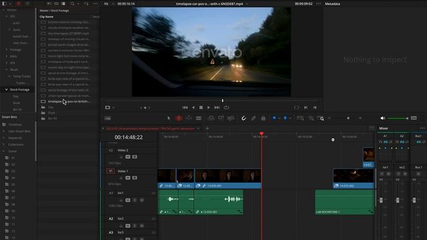This screenshot has width=427, height=240.
Task: Toggle Loop playback button
Action: click(226, 107)
